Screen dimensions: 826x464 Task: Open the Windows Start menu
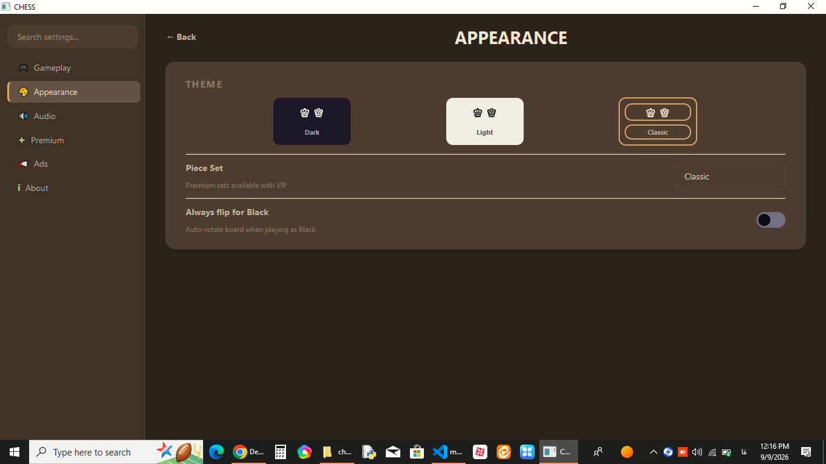point(15,452)
